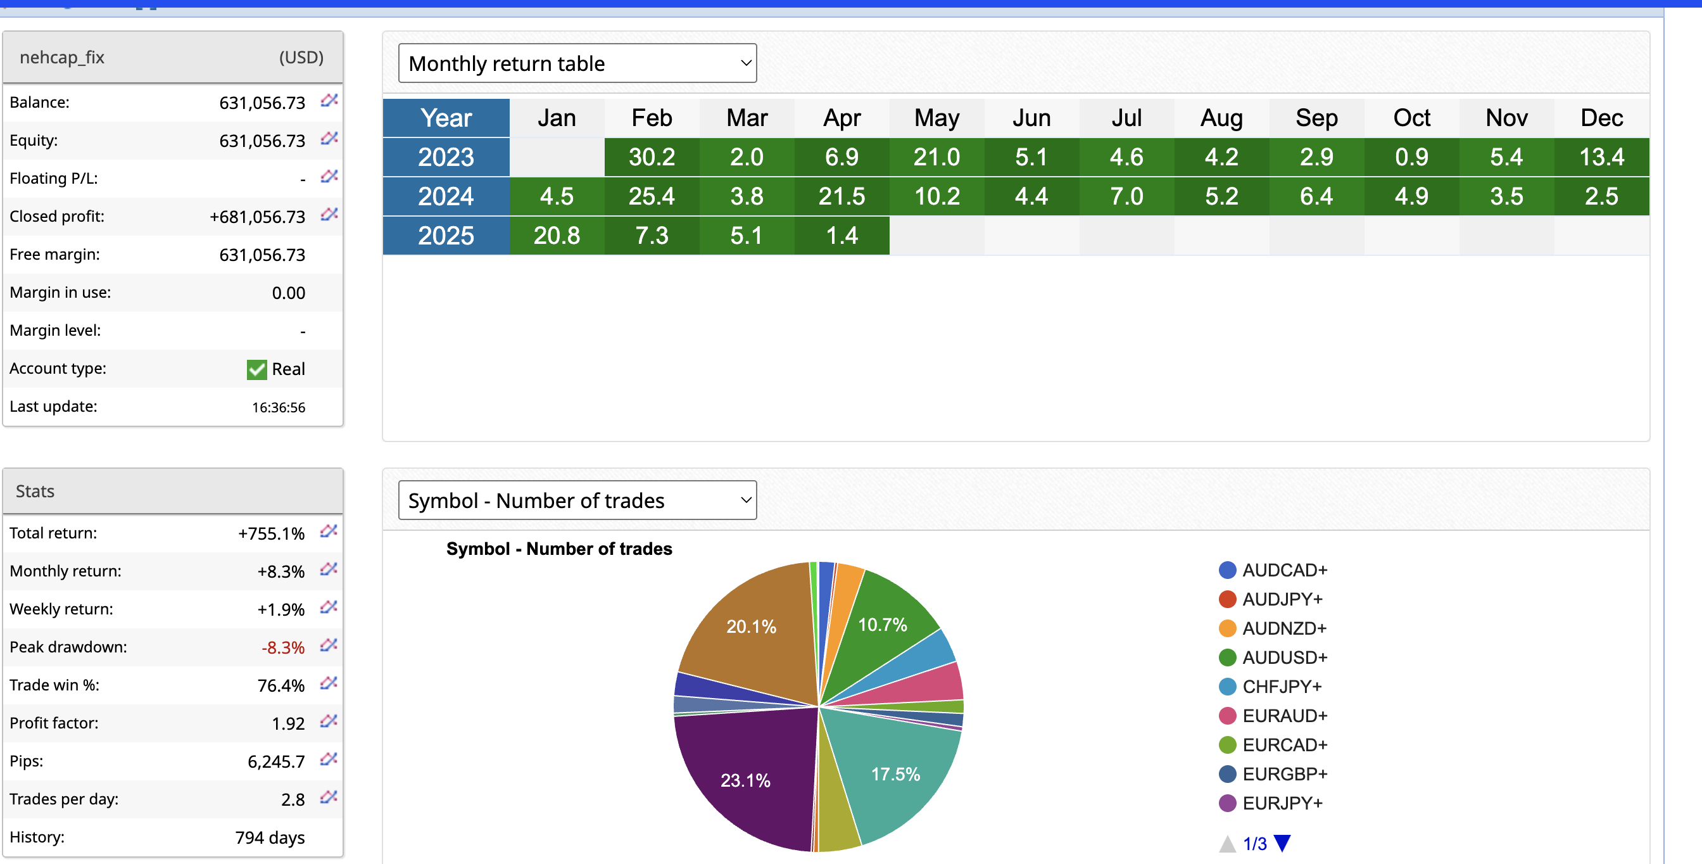Toggle EURAUD+ legend entry
Image resolution: width=1702 pixels, height=864 pixels.
1283,715
